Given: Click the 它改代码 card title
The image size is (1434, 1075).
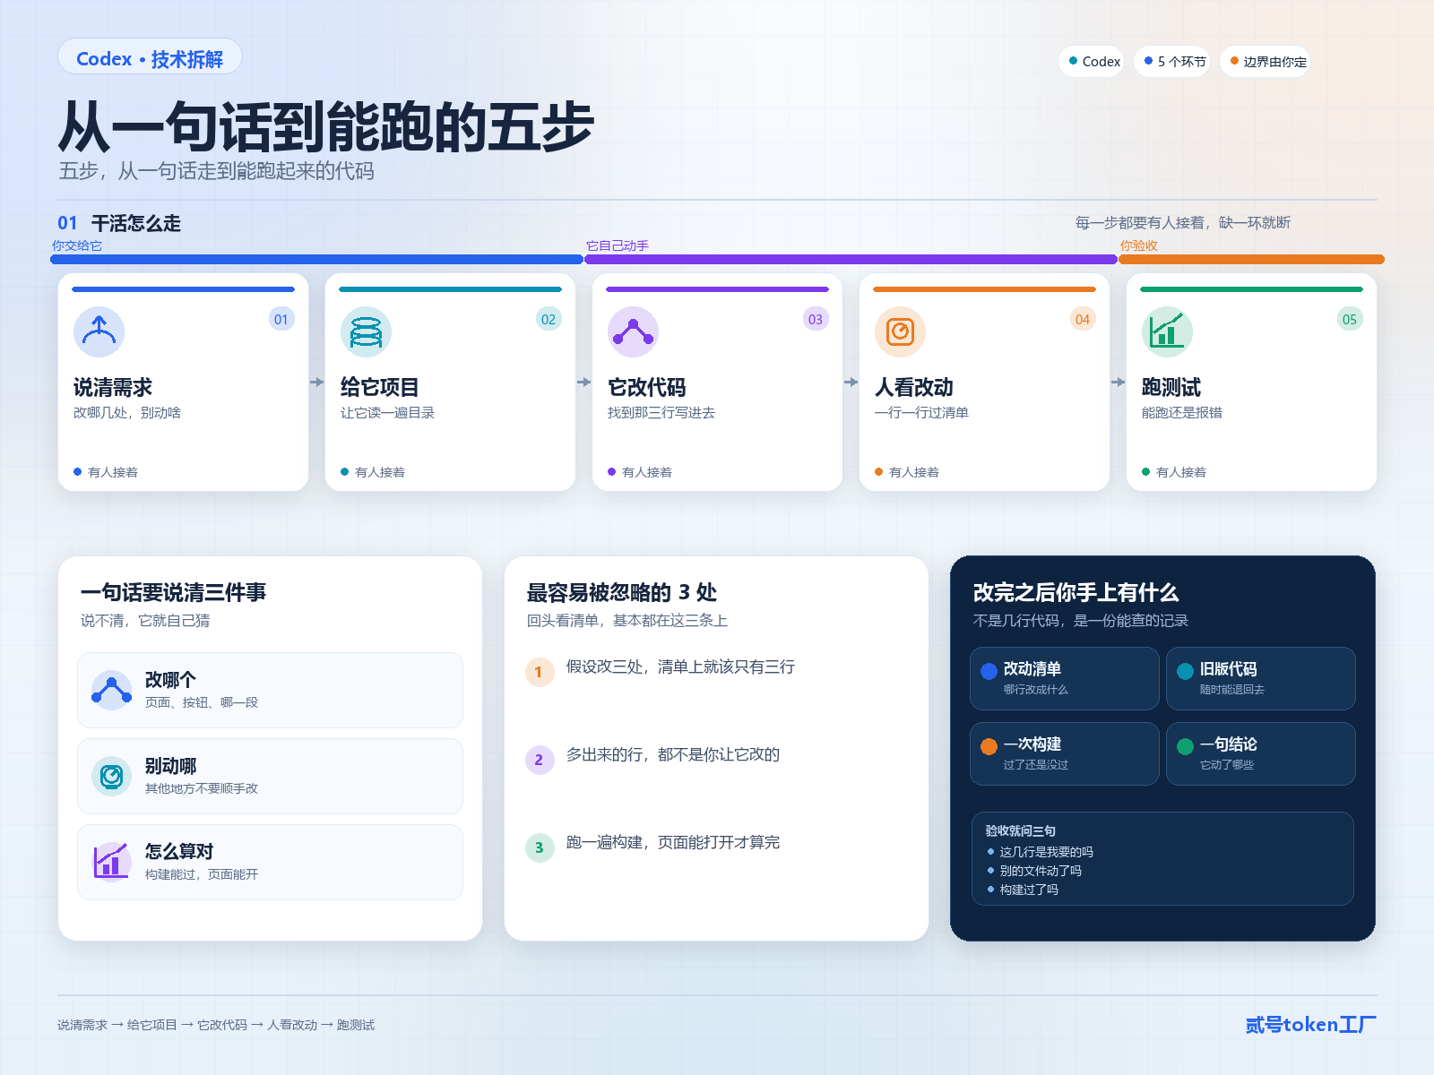Looking at the screenshot, I should (x=647, y=387).
